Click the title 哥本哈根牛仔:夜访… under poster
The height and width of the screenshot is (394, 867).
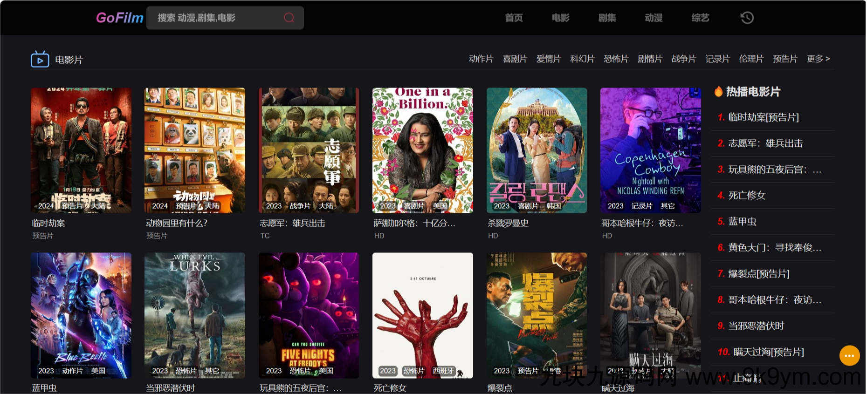(642, 223)
